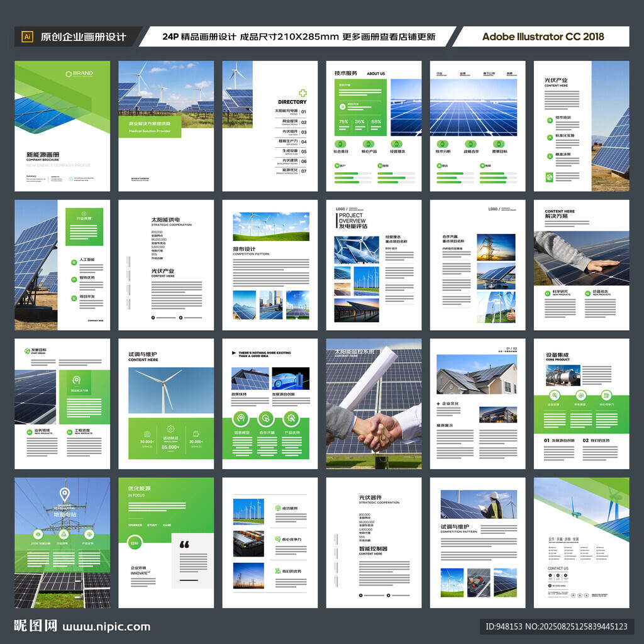This screenshot has width=644, height=644.
Task: Click the green circle icon above 社会责任
Action: coord(340,144)
